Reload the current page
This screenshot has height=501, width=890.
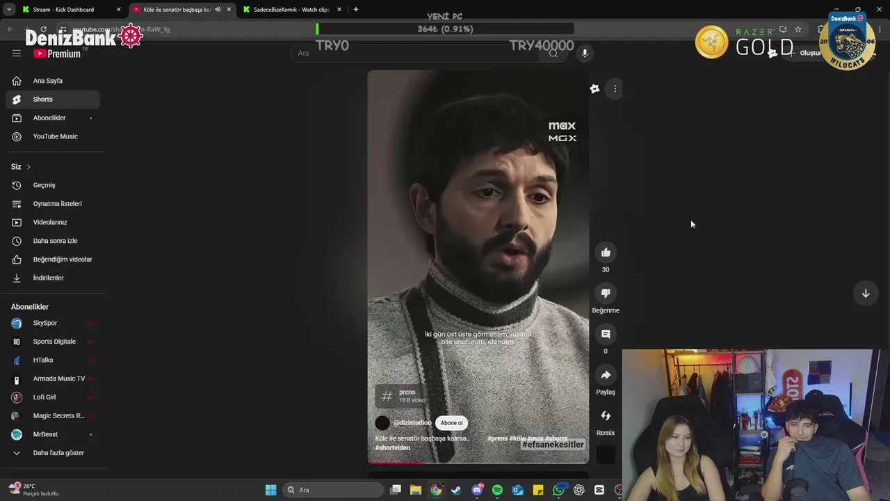(x=43, y=29)
